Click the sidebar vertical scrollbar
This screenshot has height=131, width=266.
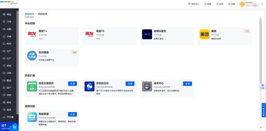click(18, 63)
